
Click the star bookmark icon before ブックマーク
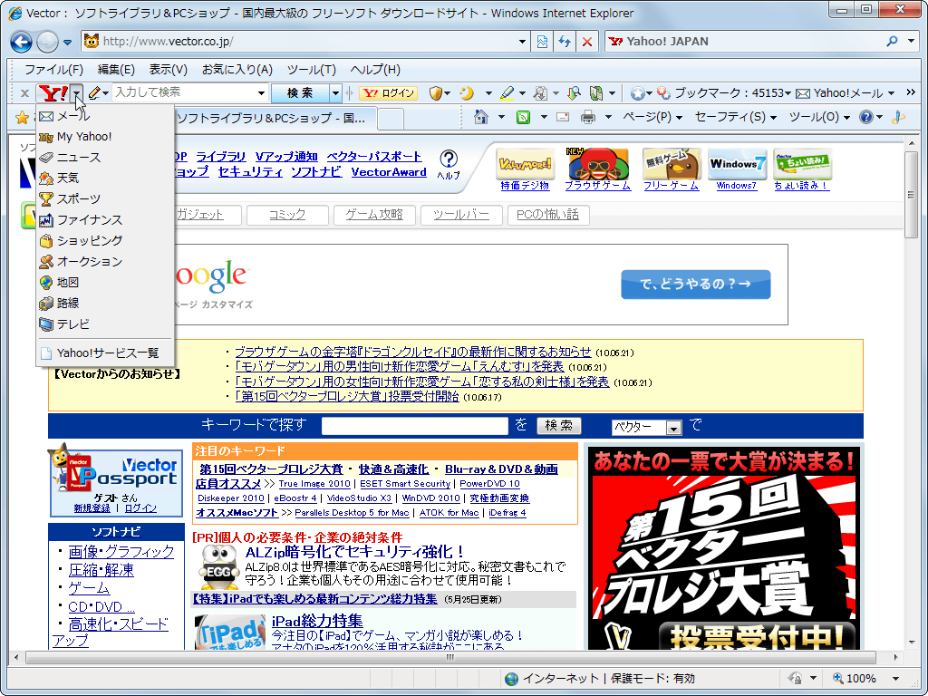click(637, 93)
